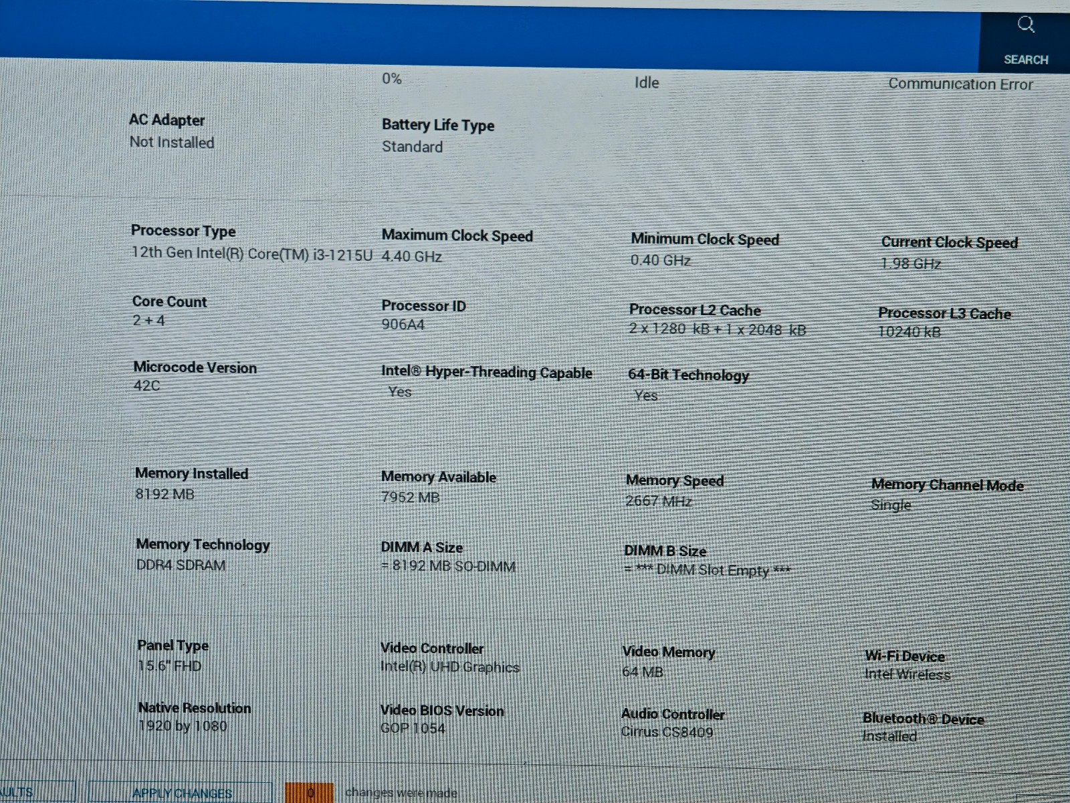Select the 'Panel Type' label

click(x=173, y=646)
